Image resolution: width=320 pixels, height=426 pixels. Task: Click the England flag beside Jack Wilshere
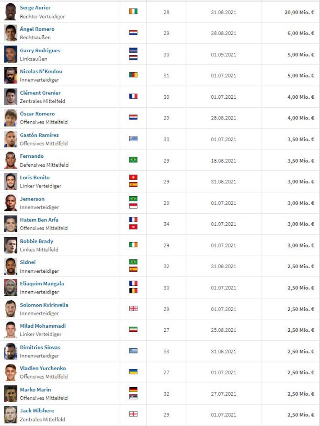[133, 414]
